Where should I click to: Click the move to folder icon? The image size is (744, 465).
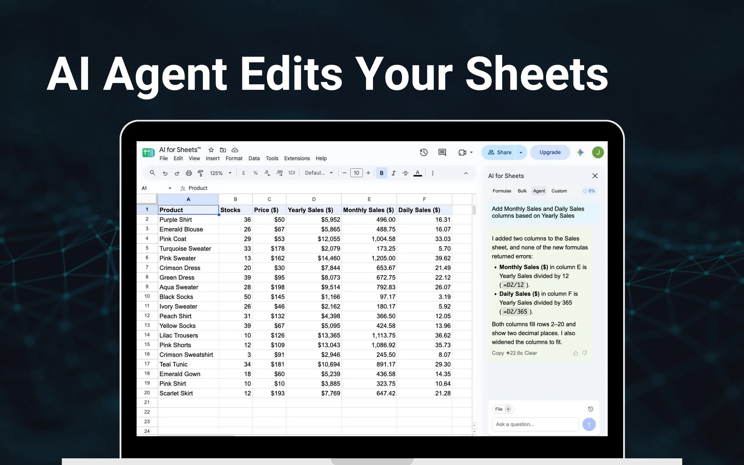pos(223,150)
